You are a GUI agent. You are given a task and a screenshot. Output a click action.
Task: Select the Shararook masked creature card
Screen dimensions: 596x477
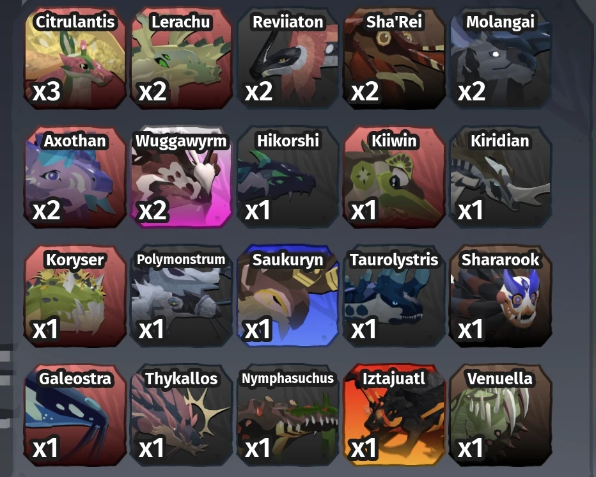(x=501, y=296)
